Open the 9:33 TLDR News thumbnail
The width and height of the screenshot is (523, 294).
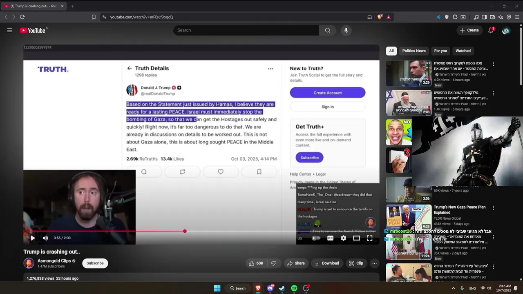coord(409,217)
